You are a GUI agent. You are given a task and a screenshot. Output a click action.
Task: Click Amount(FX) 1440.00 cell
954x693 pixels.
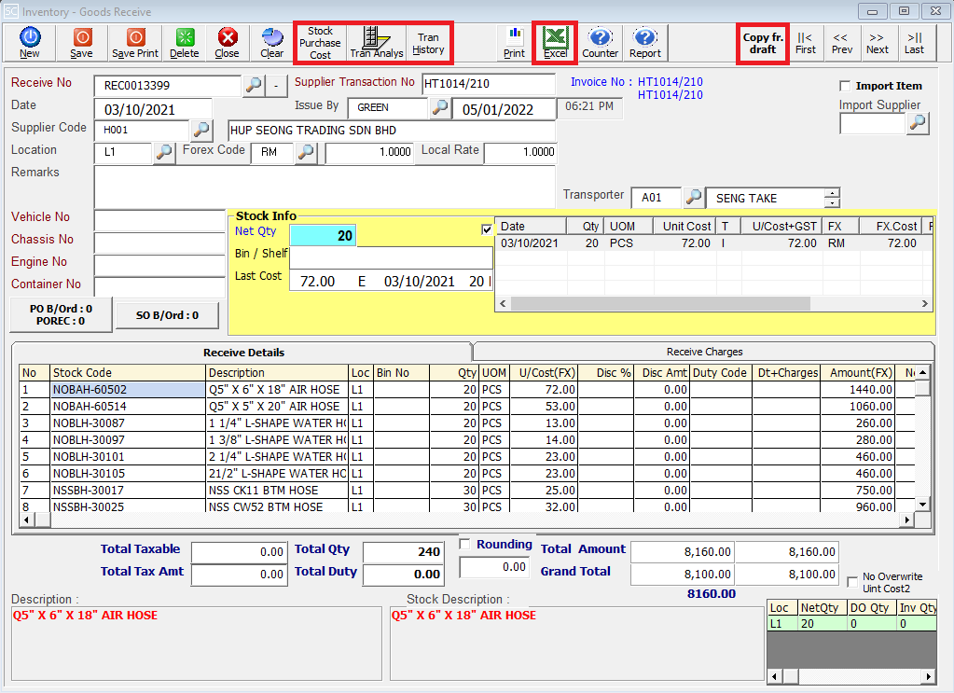[858, 389]
